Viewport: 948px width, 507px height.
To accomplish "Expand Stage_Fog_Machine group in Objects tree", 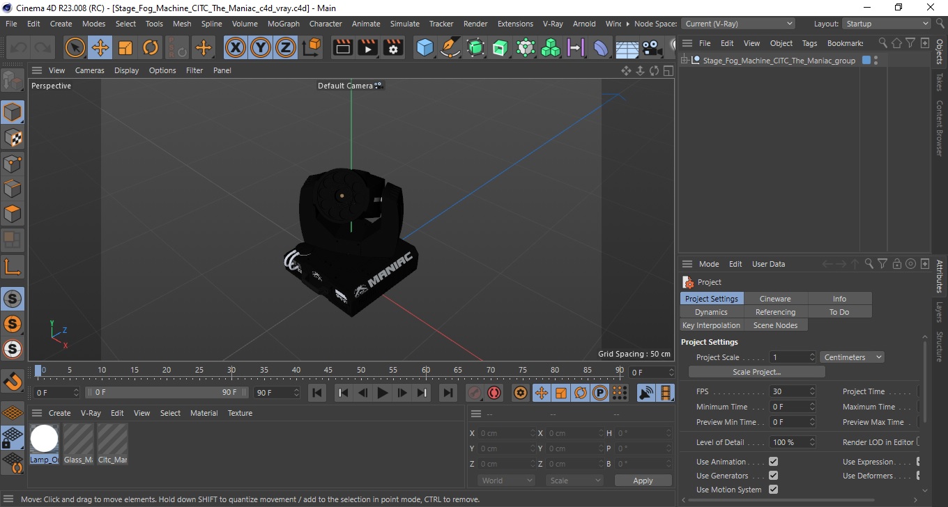I will point(685,61).
